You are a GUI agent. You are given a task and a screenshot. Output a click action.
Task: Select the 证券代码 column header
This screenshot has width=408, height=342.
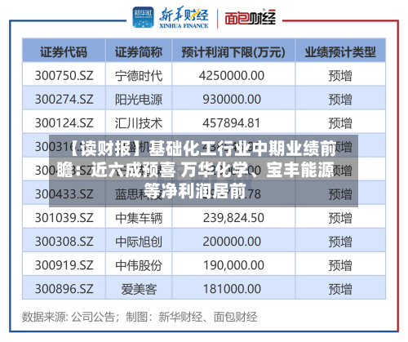[64, 51]
